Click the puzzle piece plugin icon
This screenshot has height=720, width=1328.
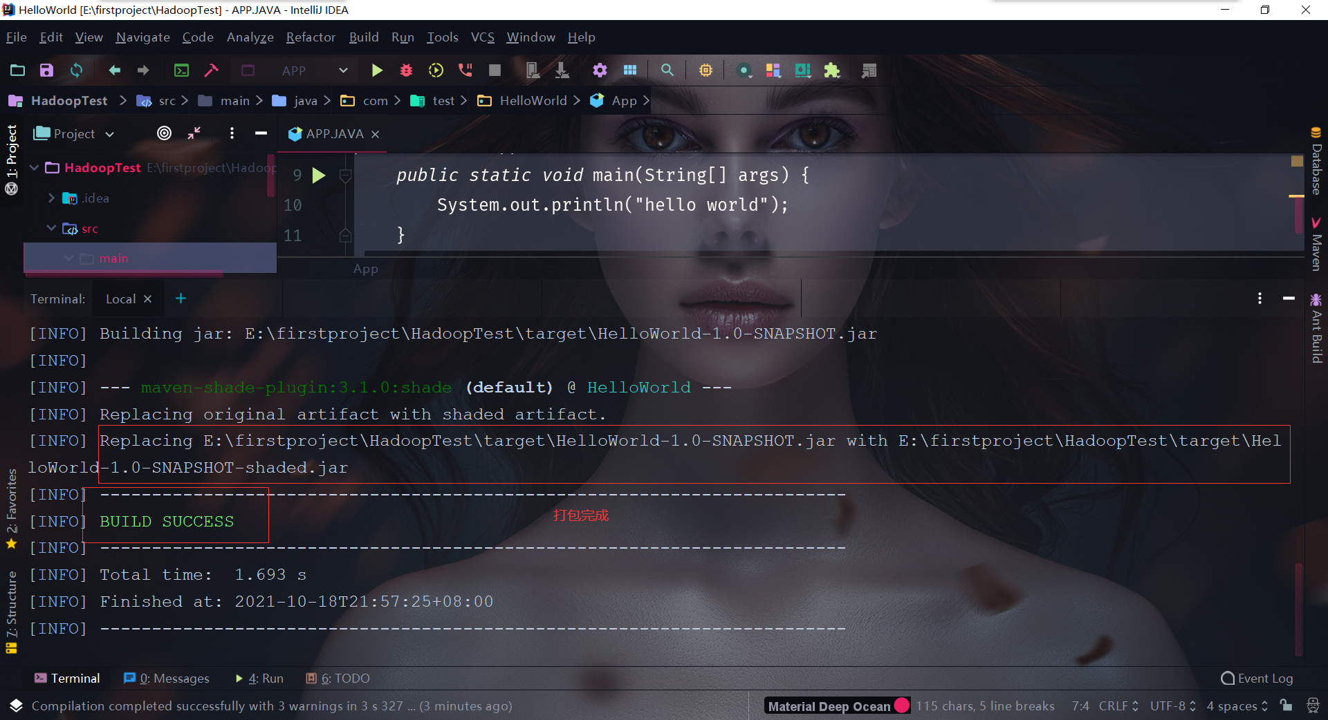(x=832, y=70)
